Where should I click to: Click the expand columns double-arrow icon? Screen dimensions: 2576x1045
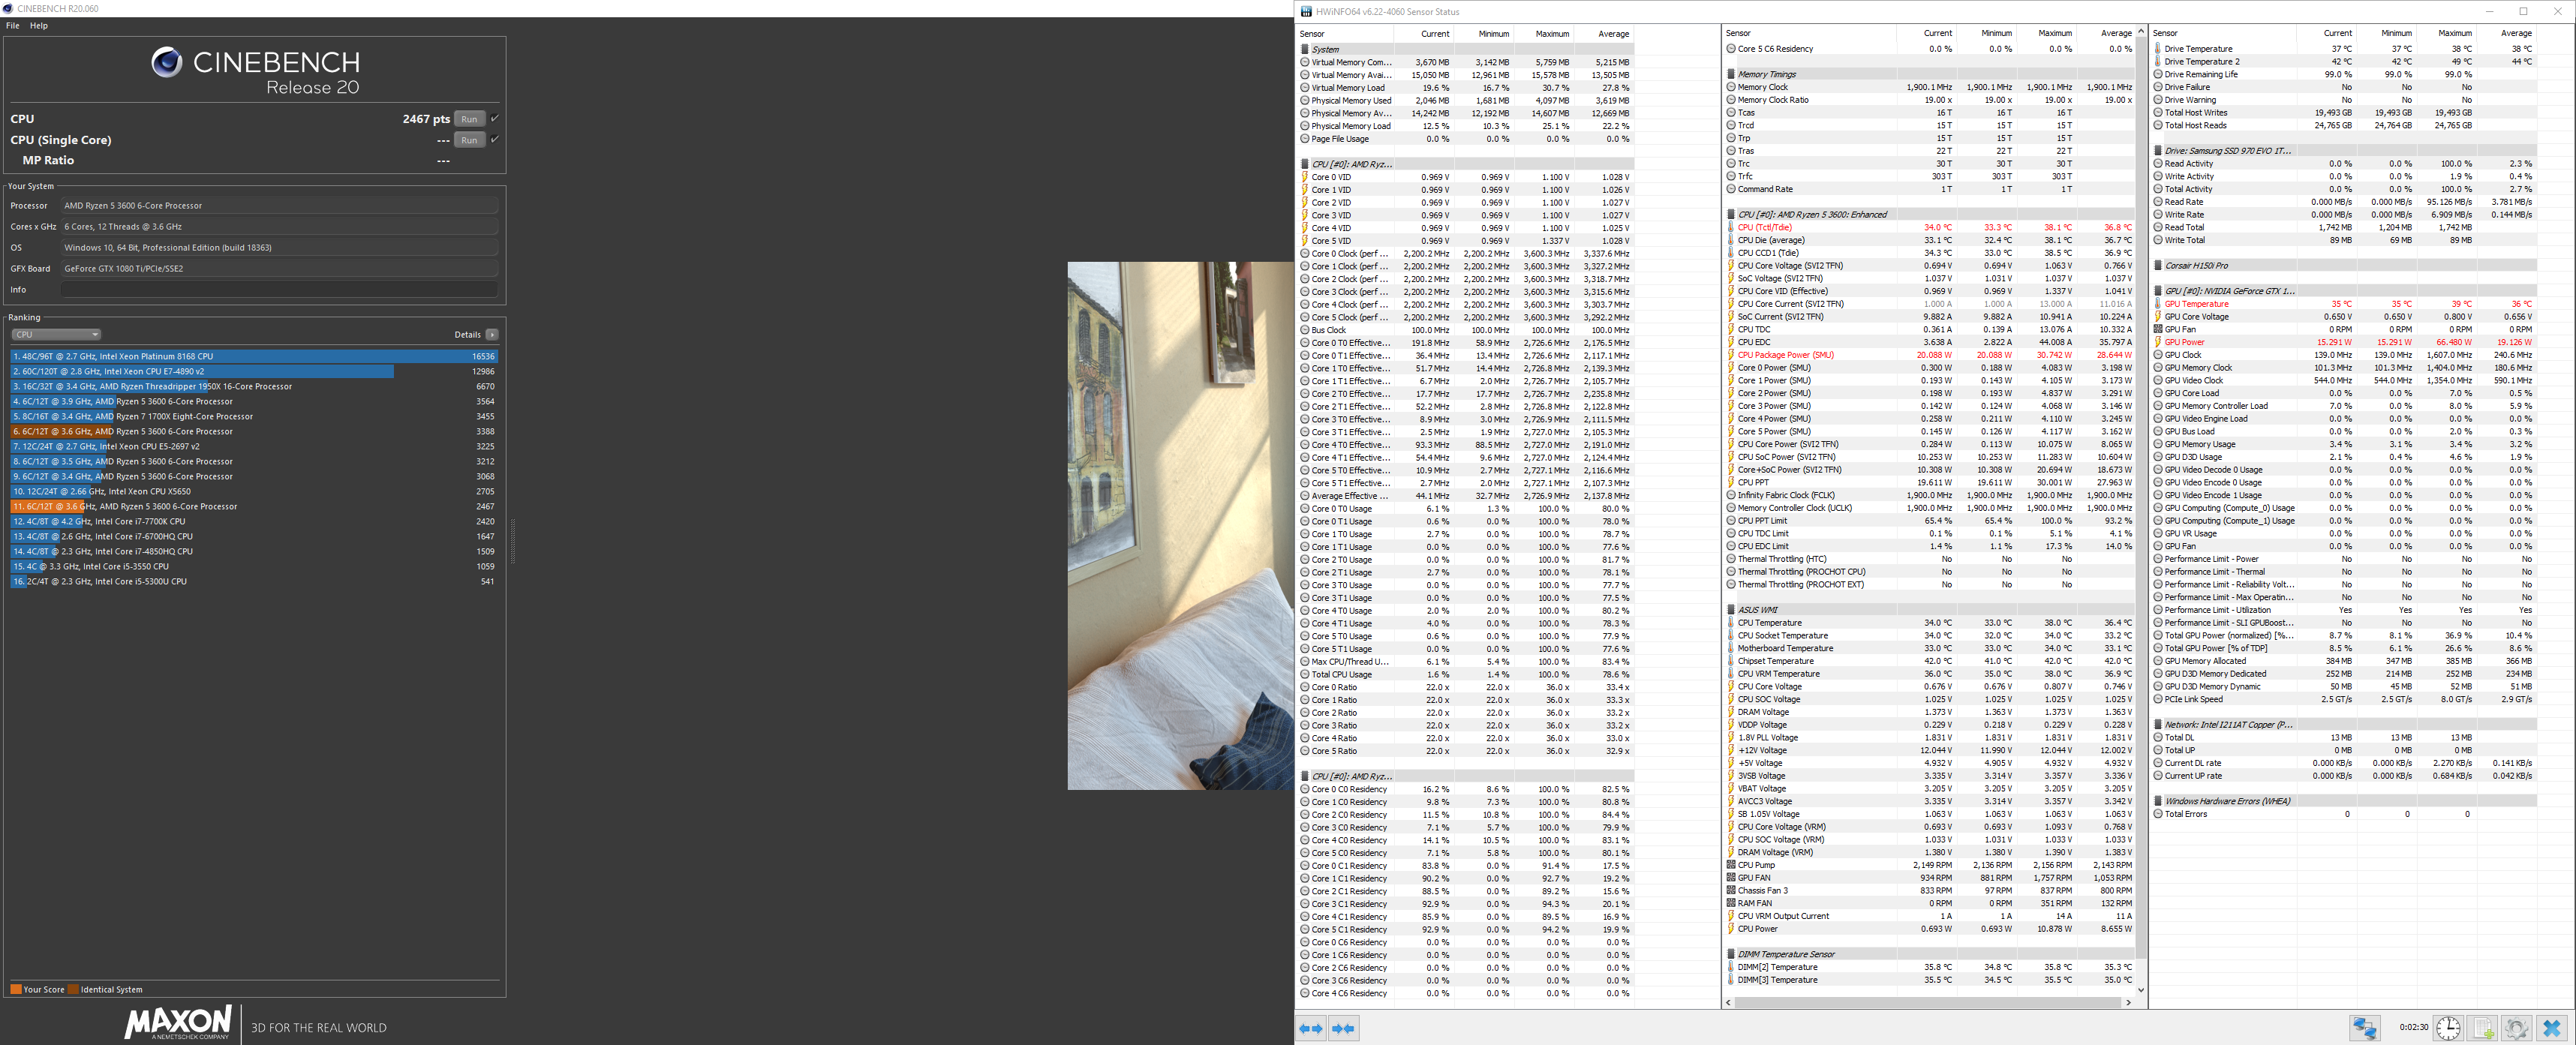1311,1028
